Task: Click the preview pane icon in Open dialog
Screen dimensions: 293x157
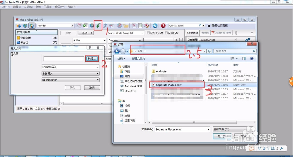Action: point(244,59)
